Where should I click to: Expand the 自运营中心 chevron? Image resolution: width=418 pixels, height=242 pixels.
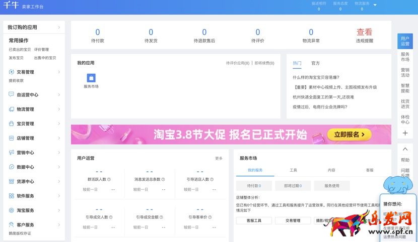pyautogui.click(x=59, y=94)
